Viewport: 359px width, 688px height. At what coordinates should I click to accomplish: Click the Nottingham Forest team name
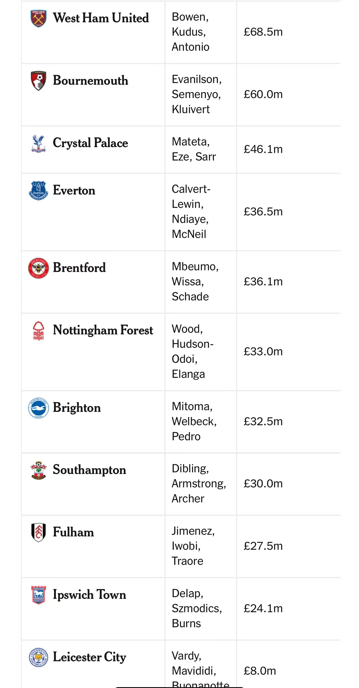coord(103,330)
